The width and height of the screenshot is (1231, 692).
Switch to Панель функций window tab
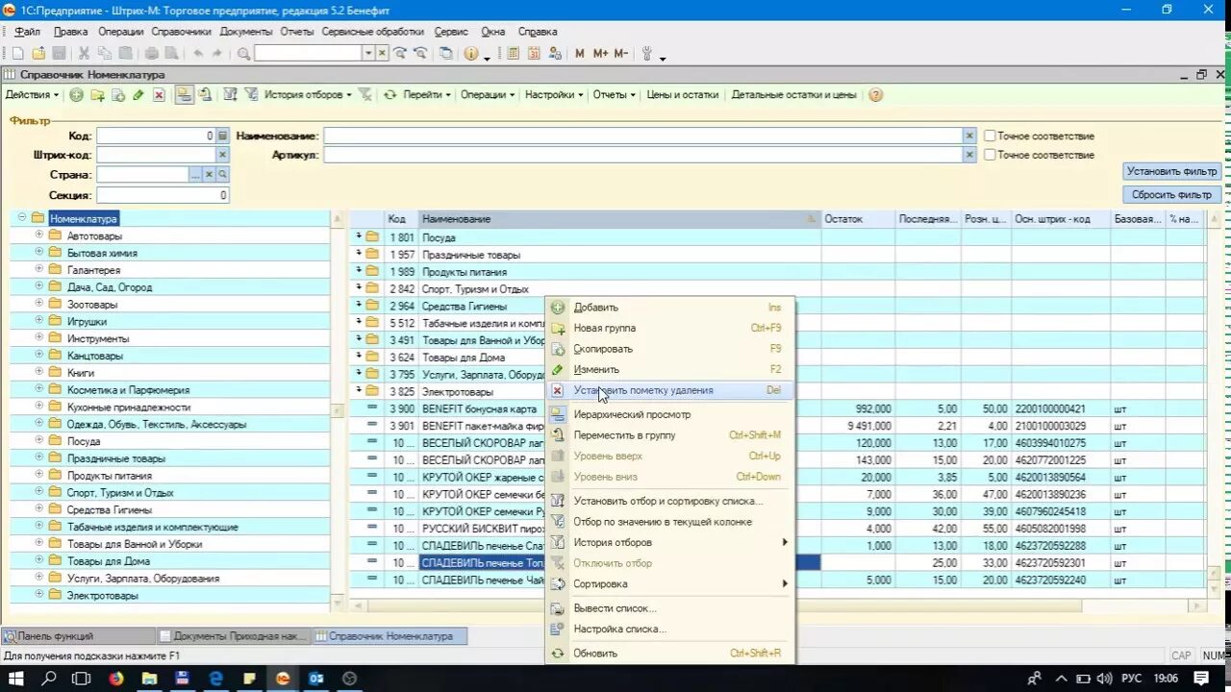[x=79, y=636]
